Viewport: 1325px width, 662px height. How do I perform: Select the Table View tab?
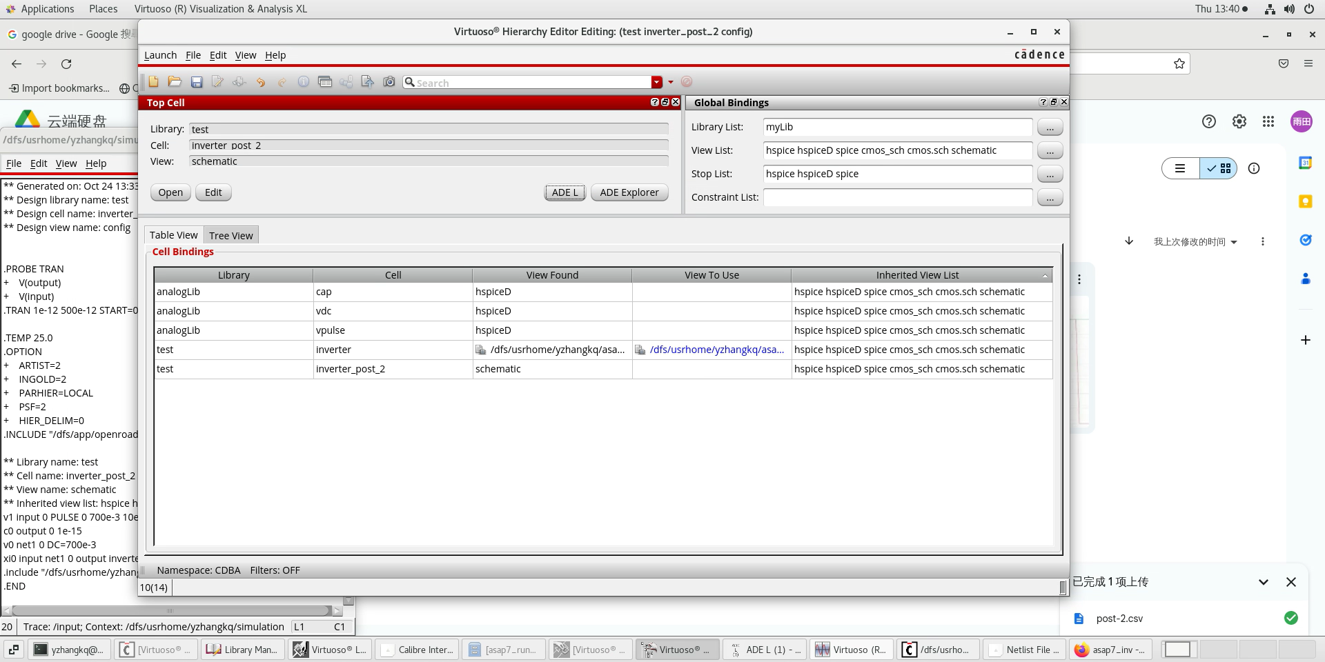174,235
